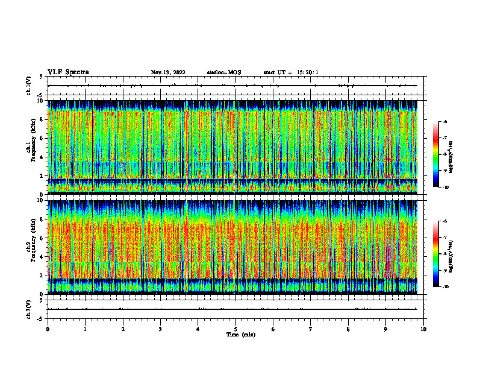Click the ch.1 voltage waveform strip
This screenshot has height=369, width=477.
pyautogui.click(x=237, y=86)
